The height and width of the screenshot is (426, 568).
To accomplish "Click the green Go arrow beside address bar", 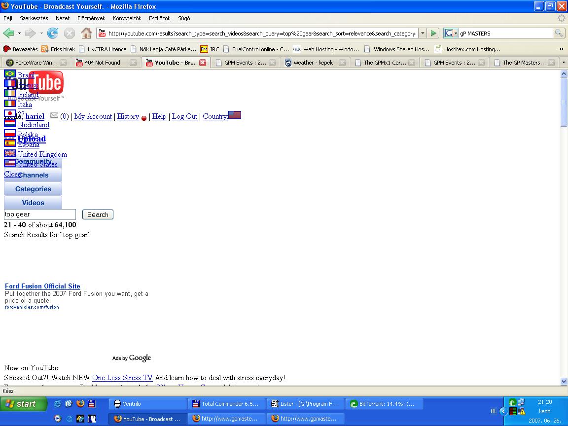I will pyautogui.click(x=433, y=34).
